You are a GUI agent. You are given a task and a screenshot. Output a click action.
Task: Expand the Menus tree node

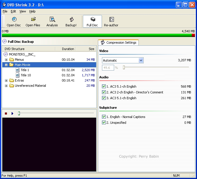(x=6, y=60)
